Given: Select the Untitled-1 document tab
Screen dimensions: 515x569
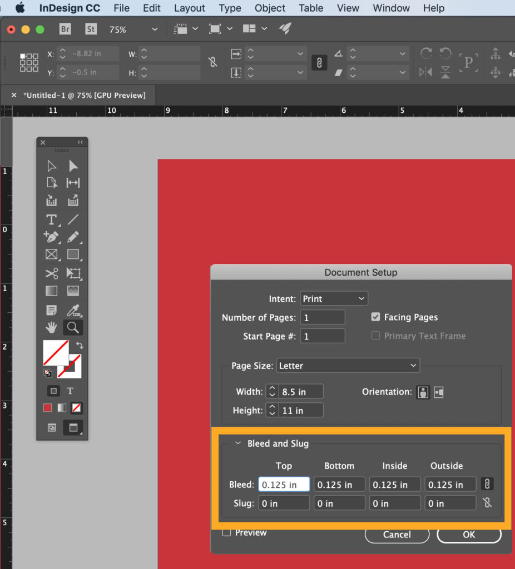Looking at the screenshot, I should point(83,95).
